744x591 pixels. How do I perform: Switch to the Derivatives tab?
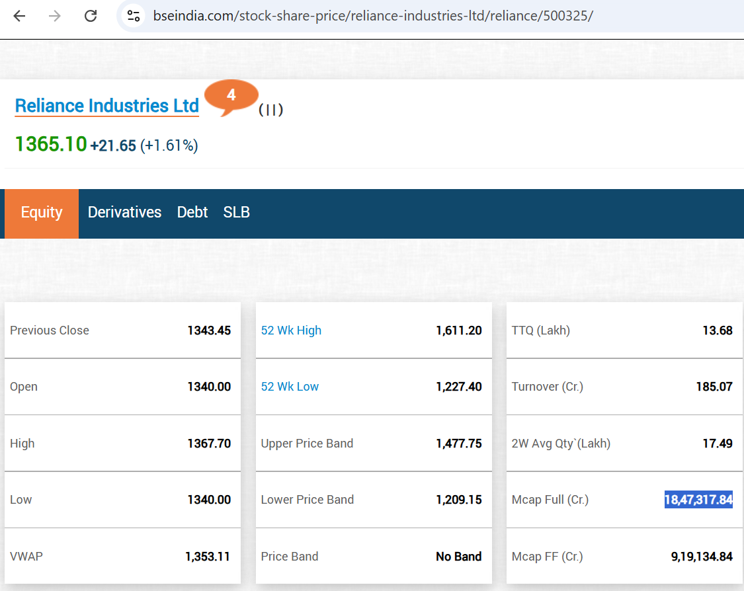tap(124, 212)
